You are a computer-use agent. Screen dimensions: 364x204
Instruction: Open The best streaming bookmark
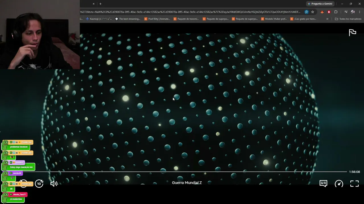tap(128, 19)
